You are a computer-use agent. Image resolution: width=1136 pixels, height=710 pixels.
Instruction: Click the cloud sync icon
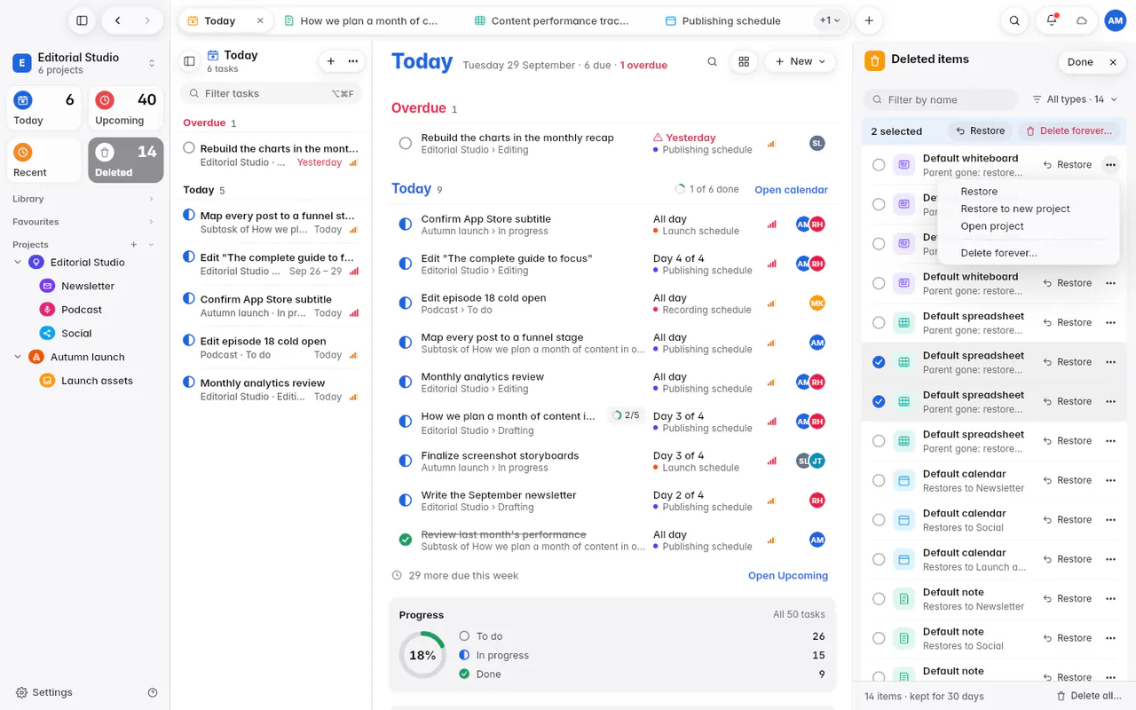click(1082, 20)
